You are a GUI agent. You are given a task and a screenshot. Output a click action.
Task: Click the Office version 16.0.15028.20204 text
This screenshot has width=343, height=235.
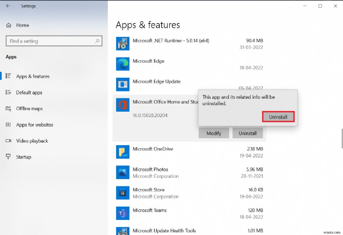pyautogui.click(x=150, y=115)
